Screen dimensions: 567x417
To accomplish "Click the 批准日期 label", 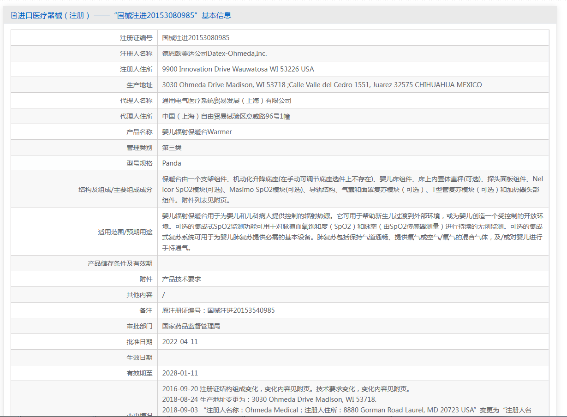I will pos(139,342).
